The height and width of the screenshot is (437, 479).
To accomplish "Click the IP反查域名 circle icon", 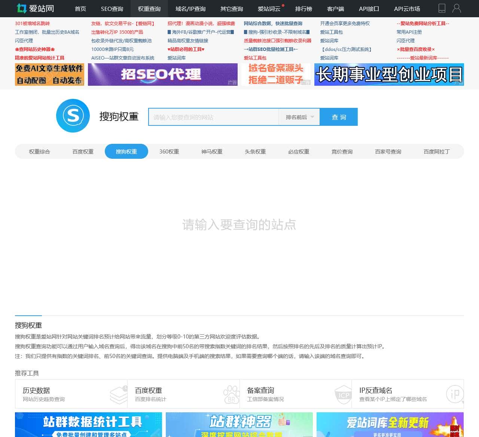I will (455, 394).
